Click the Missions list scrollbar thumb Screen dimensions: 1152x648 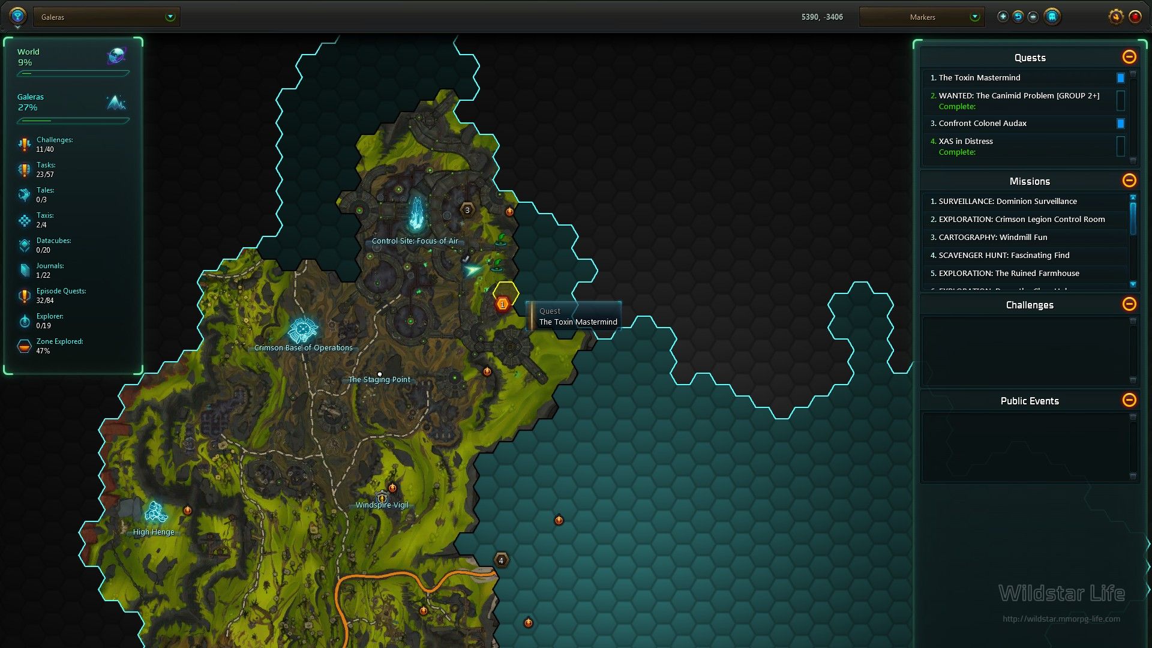click(x=1133, y=218)
